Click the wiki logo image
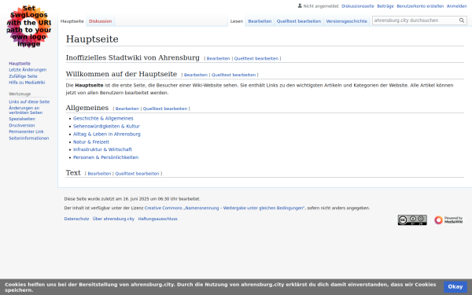 [x=29, y=27]
